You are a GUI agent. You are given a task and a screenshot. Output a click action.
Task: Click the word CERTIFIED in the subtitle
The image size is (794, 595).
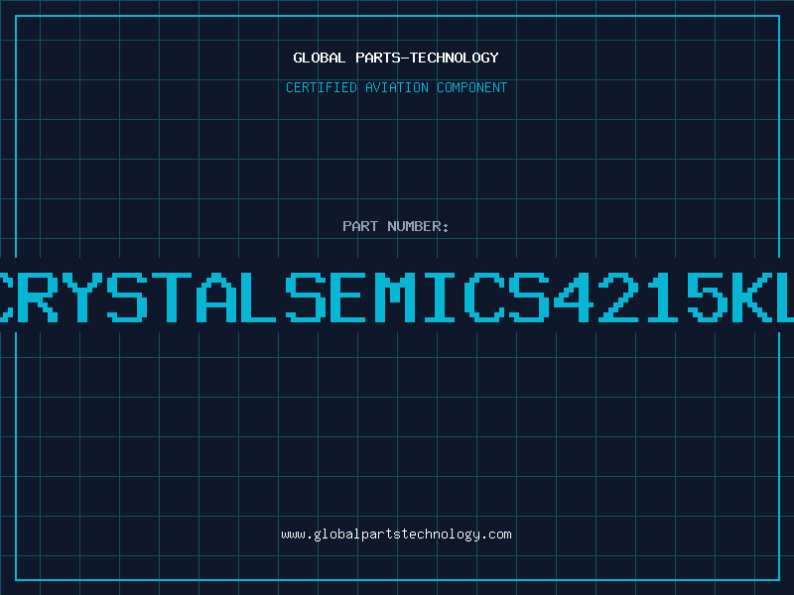322,87
